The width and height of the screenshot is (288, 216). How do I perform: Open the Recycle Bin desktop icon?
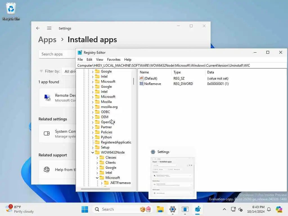coord(11,11)
